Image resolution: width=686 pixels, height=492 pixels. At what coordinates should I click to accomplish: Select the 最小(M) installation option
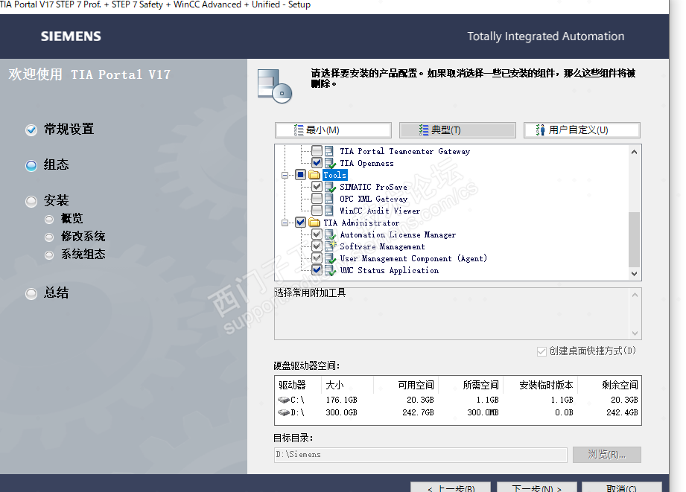(334, 130)
